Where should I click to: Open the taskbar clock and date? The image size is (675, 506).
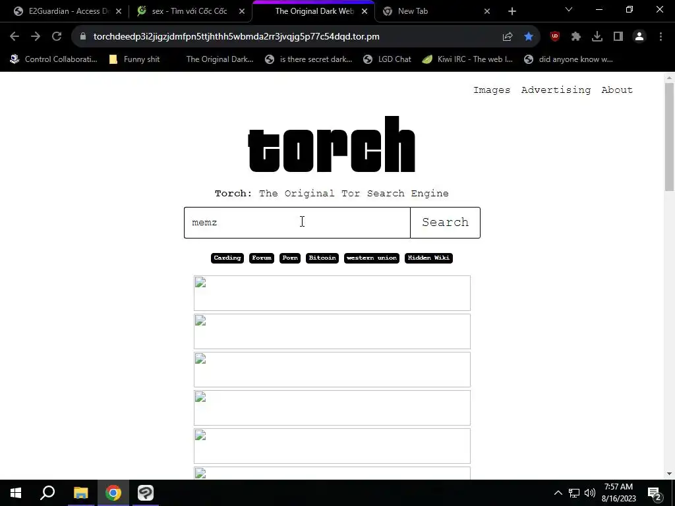(x=618, y=493)
